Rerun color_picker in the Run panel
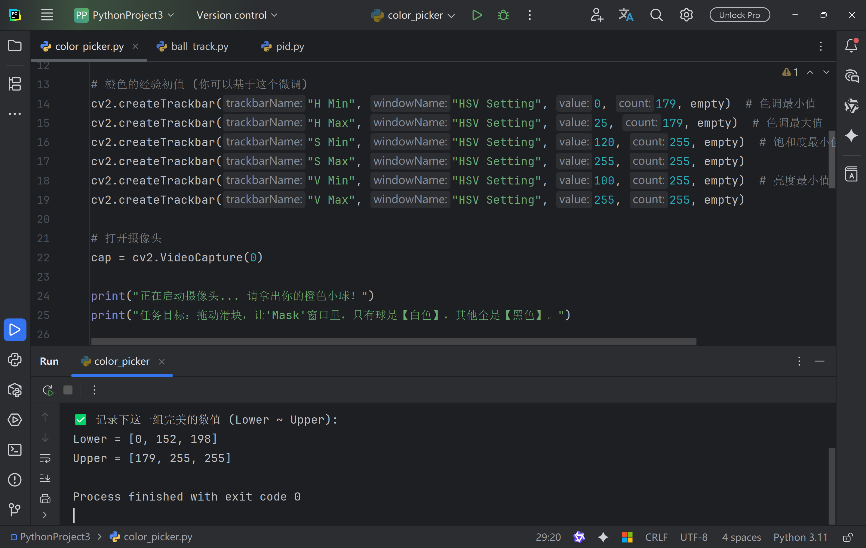The width and height of the screenshot is (866, 548). point(48,390)
